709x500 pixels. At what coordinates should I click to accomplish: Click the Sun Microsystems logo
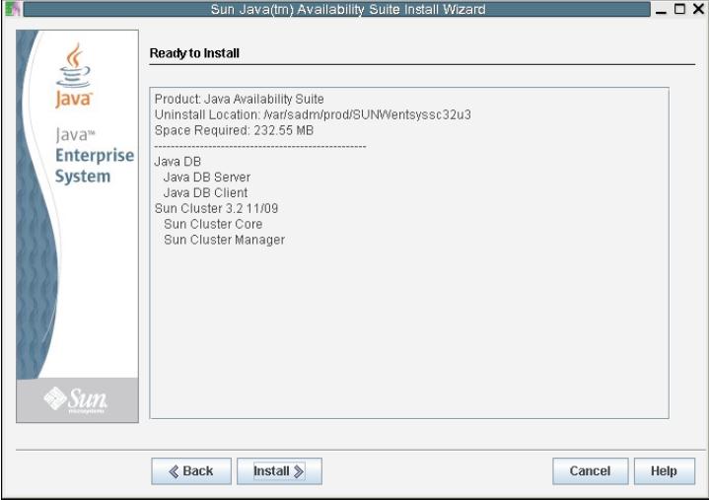[76, 399]
